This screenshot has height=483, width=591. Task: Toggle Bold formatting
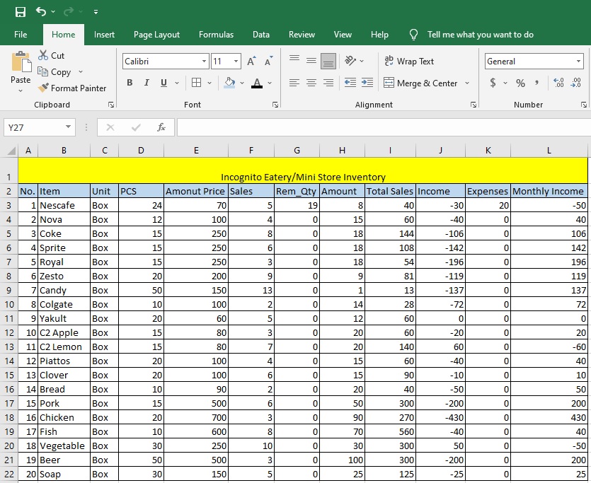pyautogui.click(x=130, y=83)
